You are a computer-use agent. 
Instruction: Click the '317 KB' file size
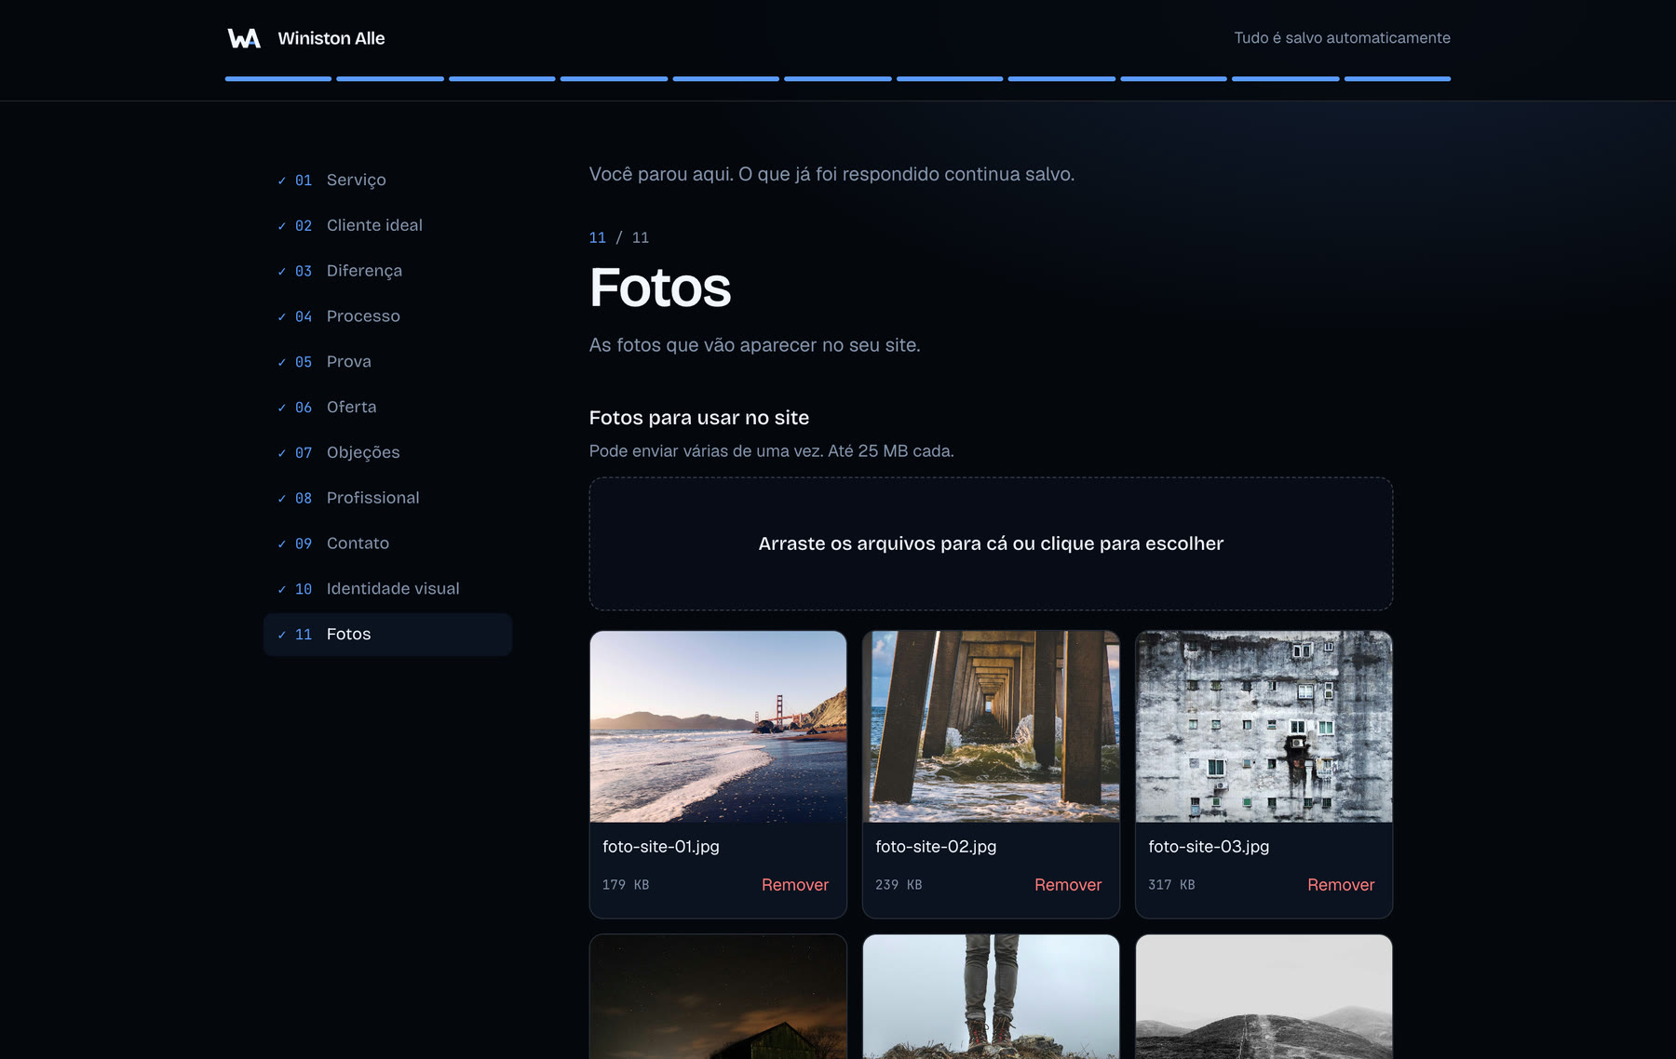[1171, 885]
